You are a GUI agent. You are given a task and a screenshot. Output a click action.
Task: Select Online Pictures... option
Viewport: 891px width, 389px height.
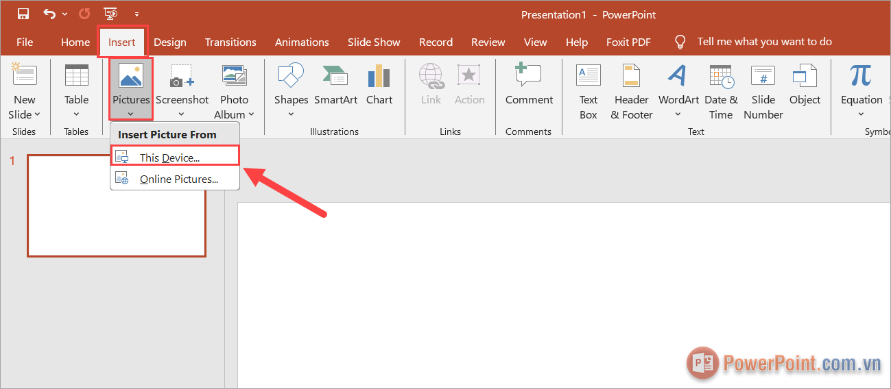coord(178,179)
